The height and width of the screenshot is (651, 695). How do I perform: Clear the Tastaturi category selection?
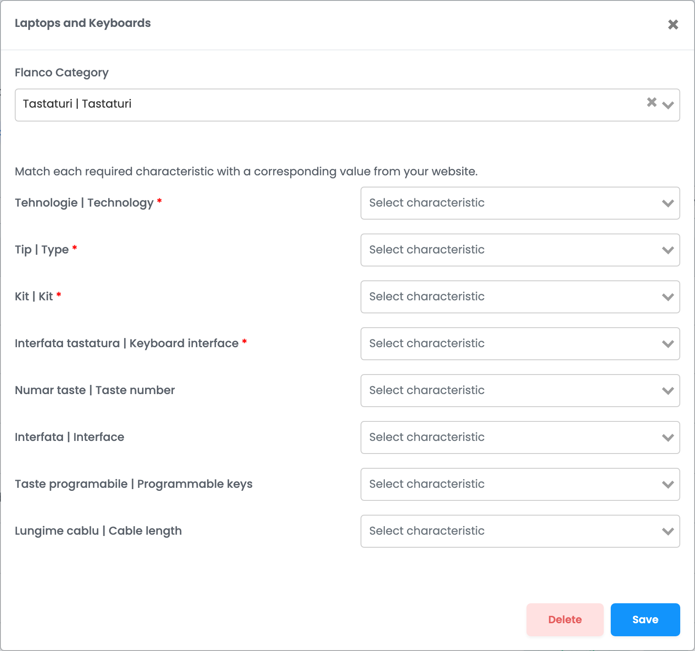[652, 102]
